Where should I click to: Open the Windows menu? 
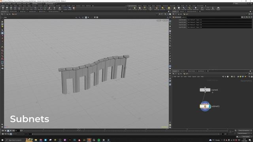point(19,4)
